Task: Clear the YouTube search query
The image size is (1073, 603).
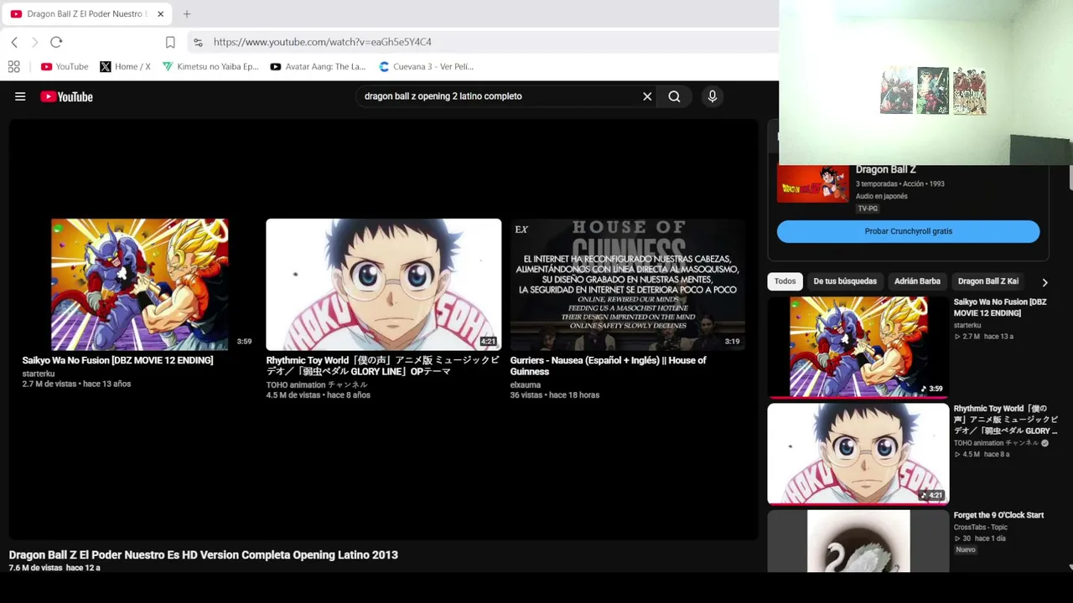Action: coord(647,96)
